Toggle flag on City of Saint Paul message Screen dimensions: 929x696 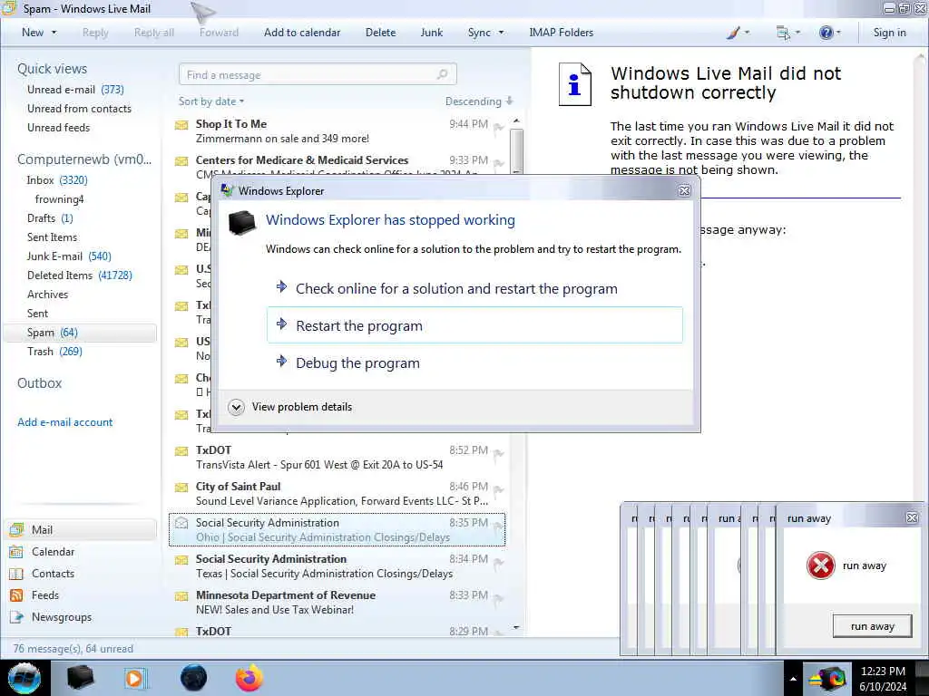499,489
